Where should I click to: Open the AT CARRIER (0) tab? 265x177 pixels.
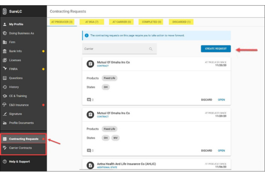(x=121, y=22)
